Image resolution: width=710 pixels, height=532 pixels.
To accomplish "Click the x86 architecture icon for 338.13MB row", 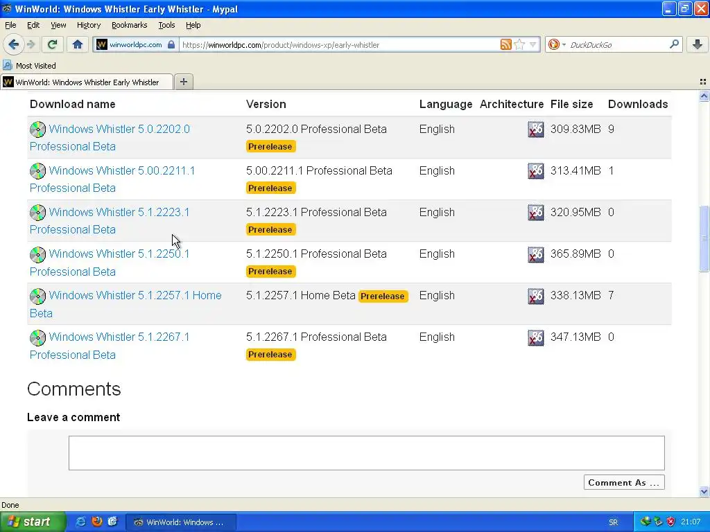I will 536,296.
